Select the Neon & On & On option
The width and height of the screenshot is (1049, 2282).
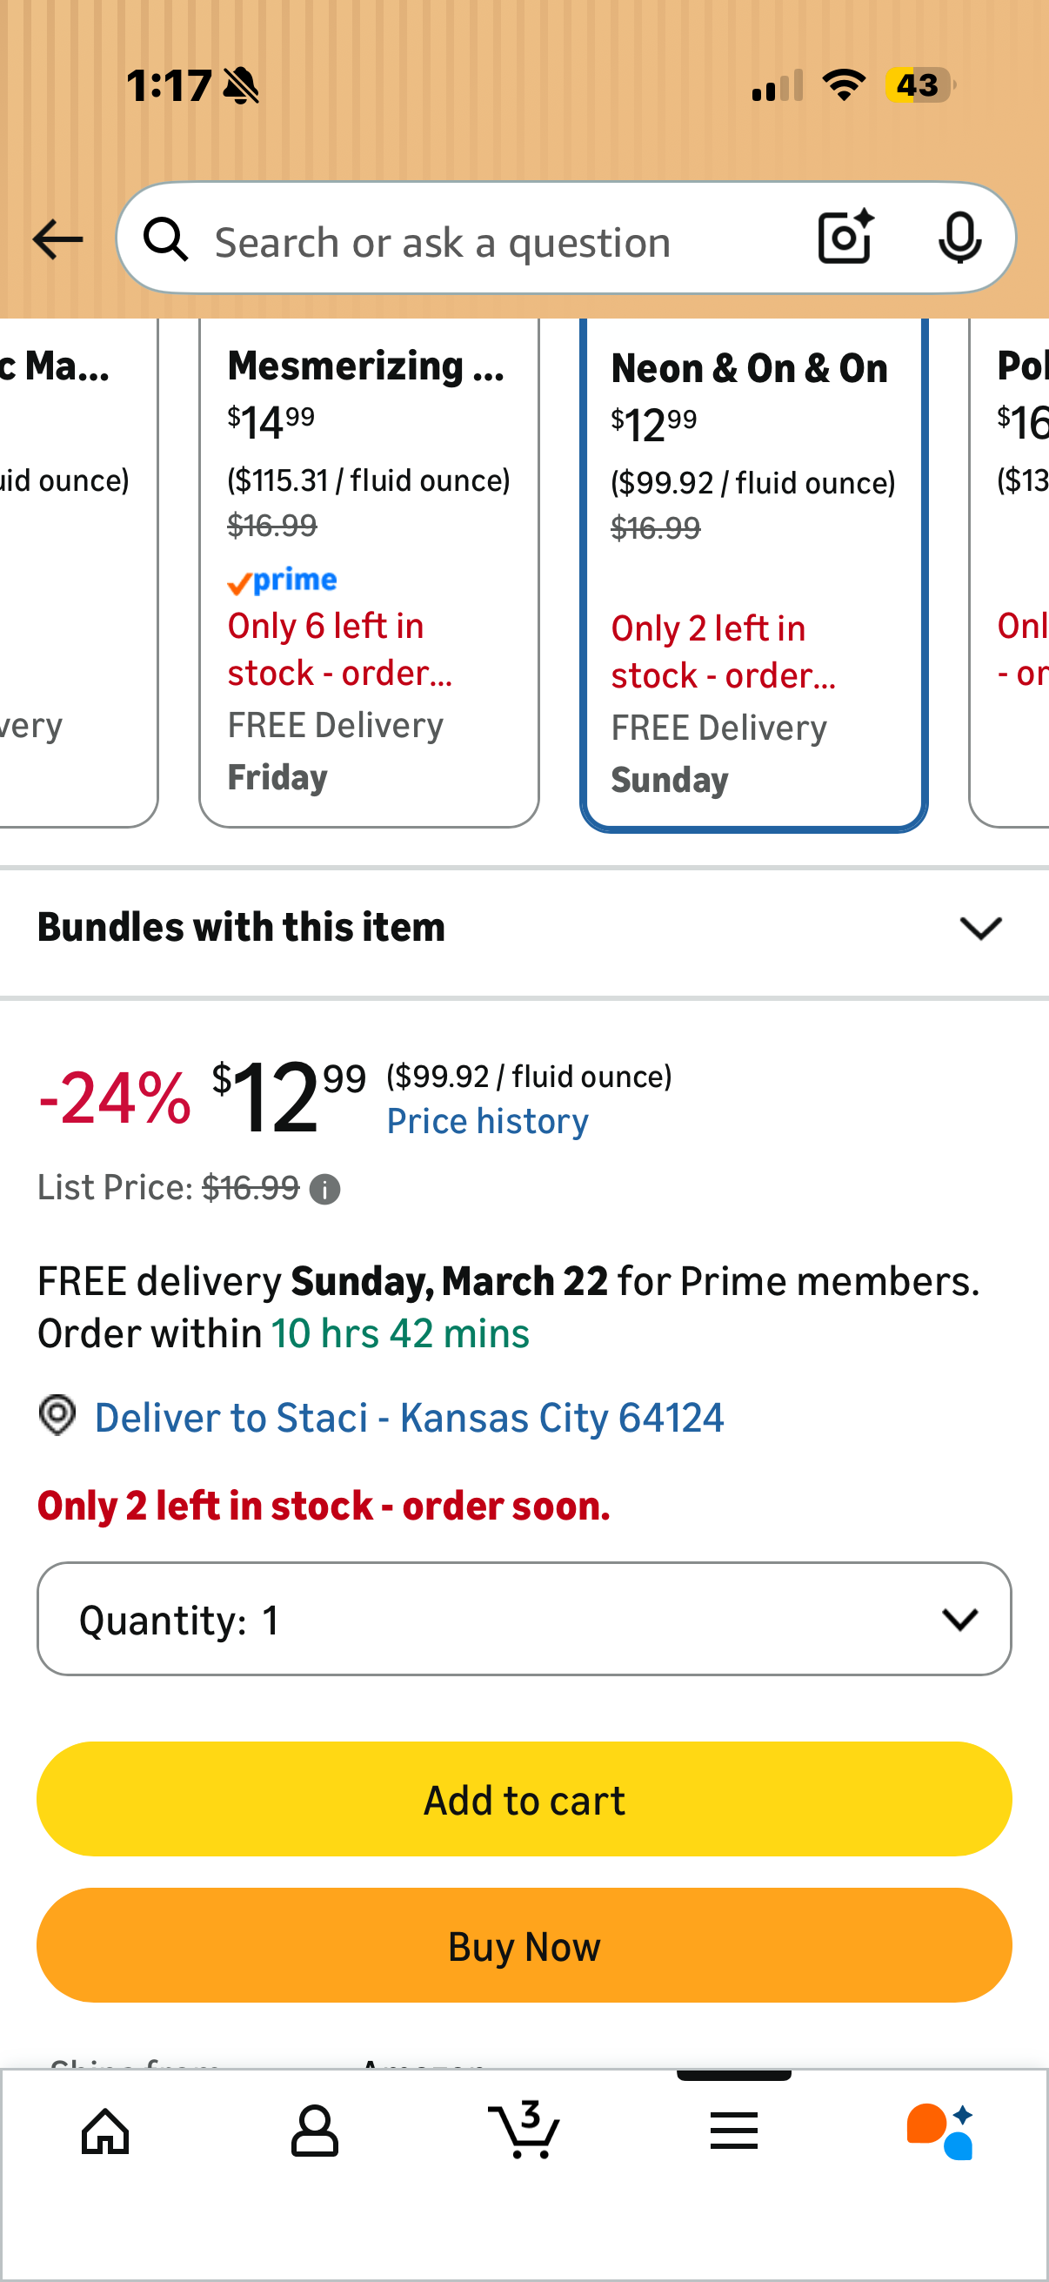pyautogui.click(x=753, y=574)
